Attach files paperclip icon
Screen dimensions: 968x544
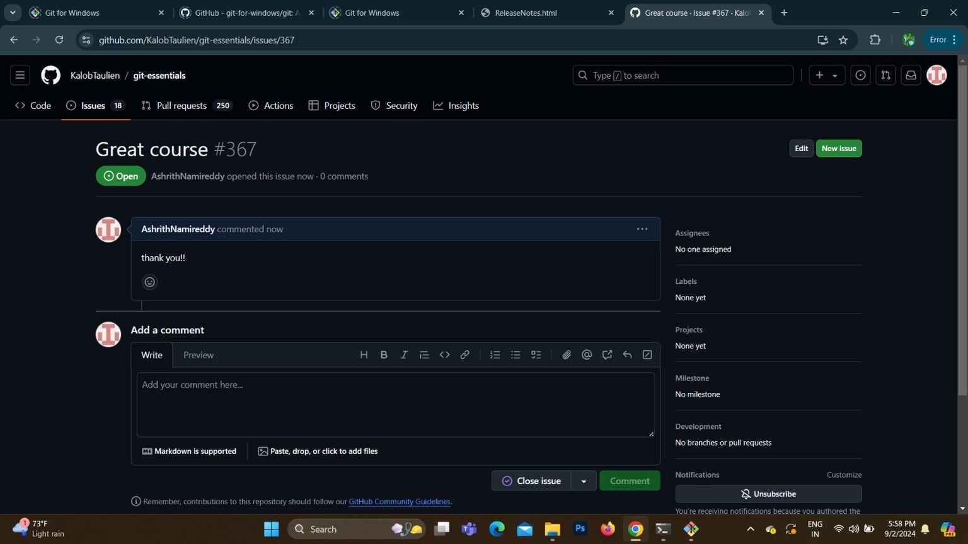pos(567,355)
